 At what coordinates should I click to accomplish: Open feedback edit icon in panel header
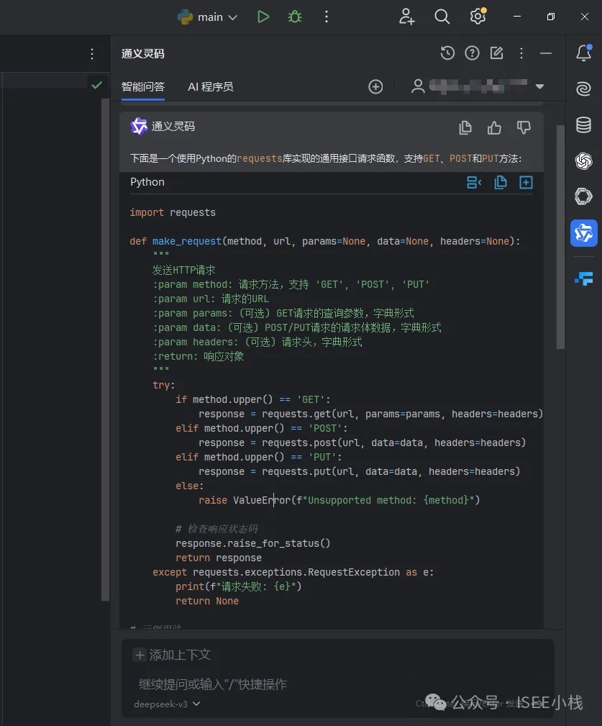click(x=496, y=53)
